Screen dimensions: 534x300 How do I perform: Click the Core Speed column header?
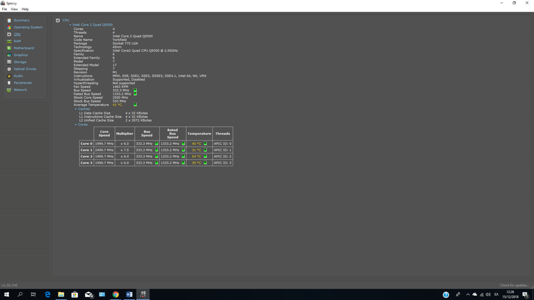(x=104, y=133)
